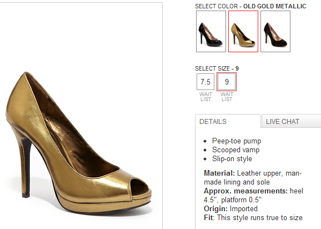Select the black patent shoe color thumbnail

[211, 31]
